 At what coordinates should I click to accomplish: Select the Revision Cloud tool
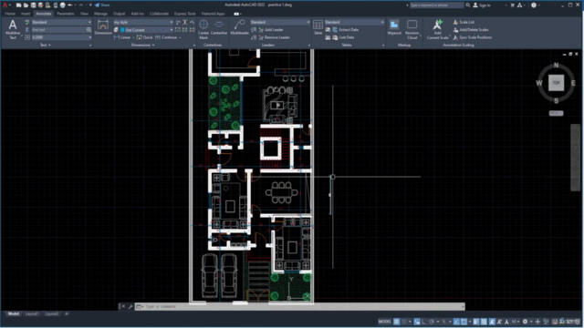tap(412, 29)
